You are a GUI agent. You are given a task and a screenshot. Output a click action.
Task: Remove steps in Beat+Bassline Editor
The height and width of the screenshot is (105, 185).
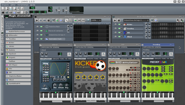(x=178, y=21)
